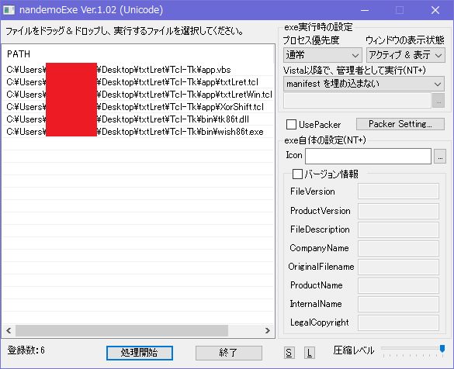Click the left arrow of horizontal scrollbar
The image size is (454, 369).
(x=9, y=330)
